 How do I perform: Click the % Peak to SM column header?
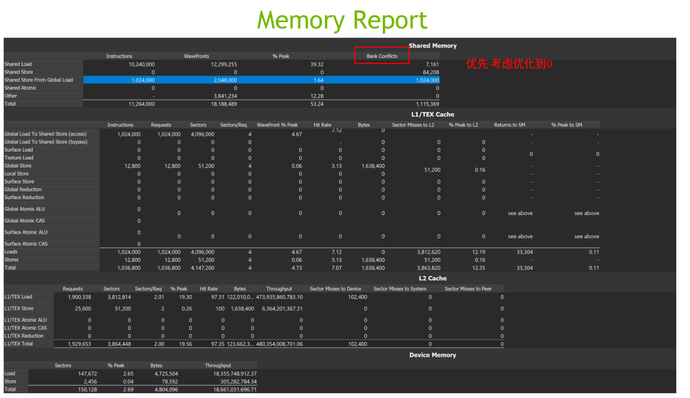click(566, 125)
